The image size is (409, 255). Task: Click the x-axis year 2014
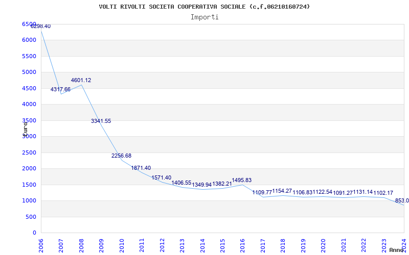[202, 245]
